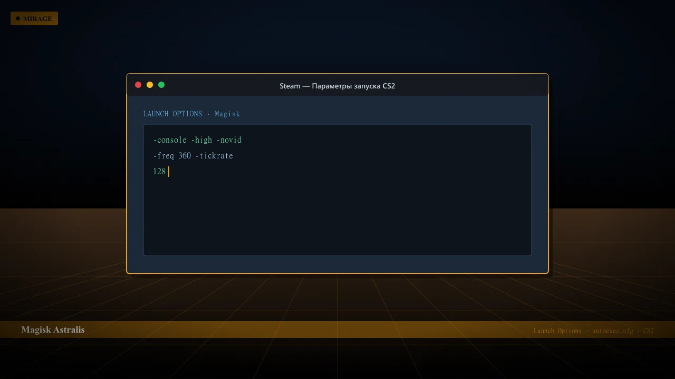Click the red close window button

138,85
